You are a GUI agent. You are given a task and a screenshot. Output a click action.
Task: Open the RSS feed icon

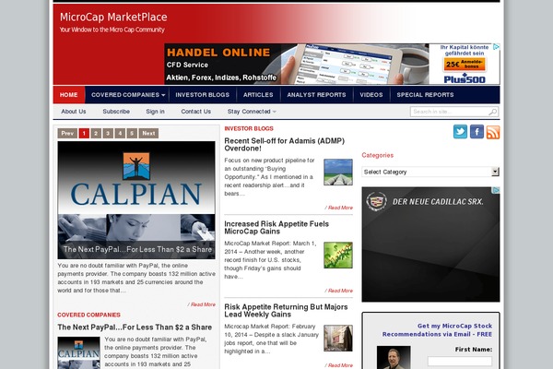coord(493,132)
